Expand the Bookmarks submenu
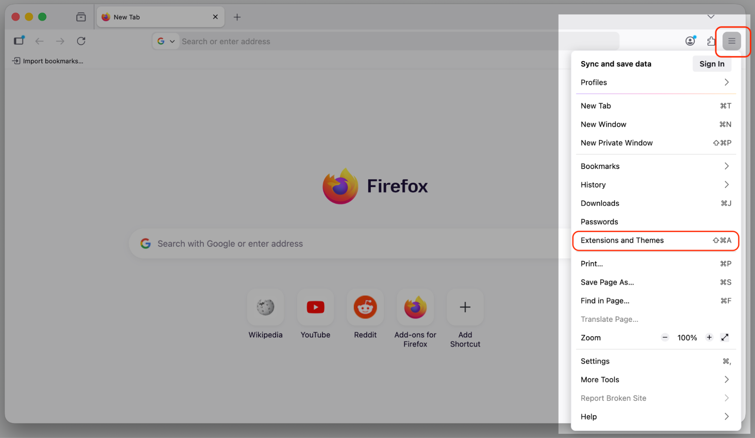 pos(656,166)
